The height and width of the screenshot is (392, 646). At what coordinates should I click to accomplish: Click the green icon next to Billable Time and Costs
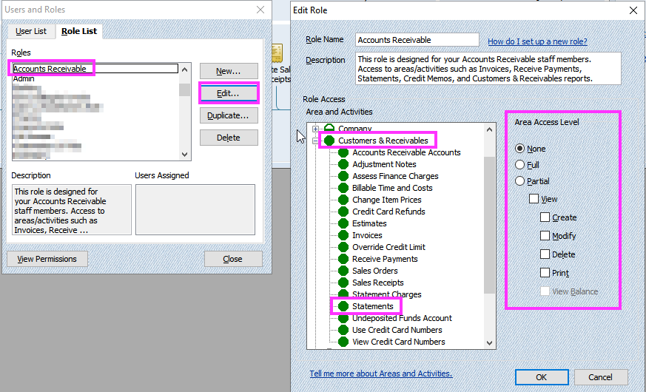[343, 188]
